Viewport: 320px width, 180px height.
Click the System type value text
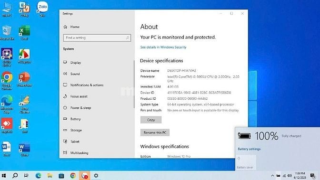[200, 104]
